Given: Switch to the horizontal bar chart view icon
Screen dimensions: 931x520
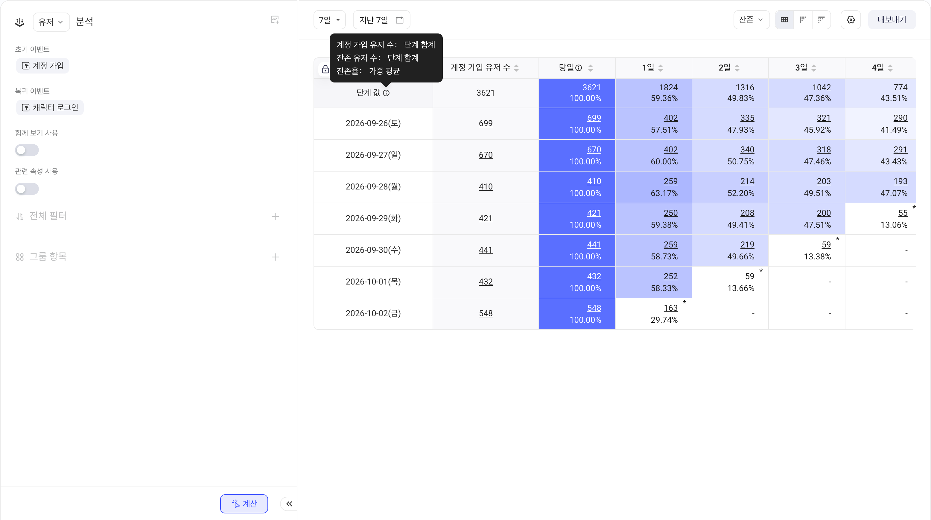Looking at the screenshot, I should 822,20.
